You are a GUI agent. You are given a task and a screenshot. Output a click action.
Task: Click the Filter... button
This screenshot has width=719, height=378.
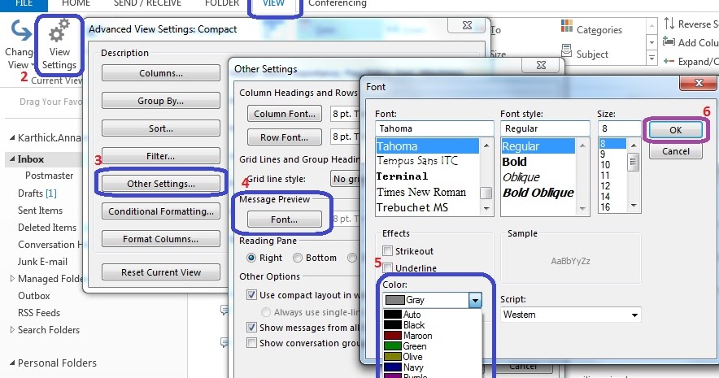pyautogui.click(x=161, y=156)
